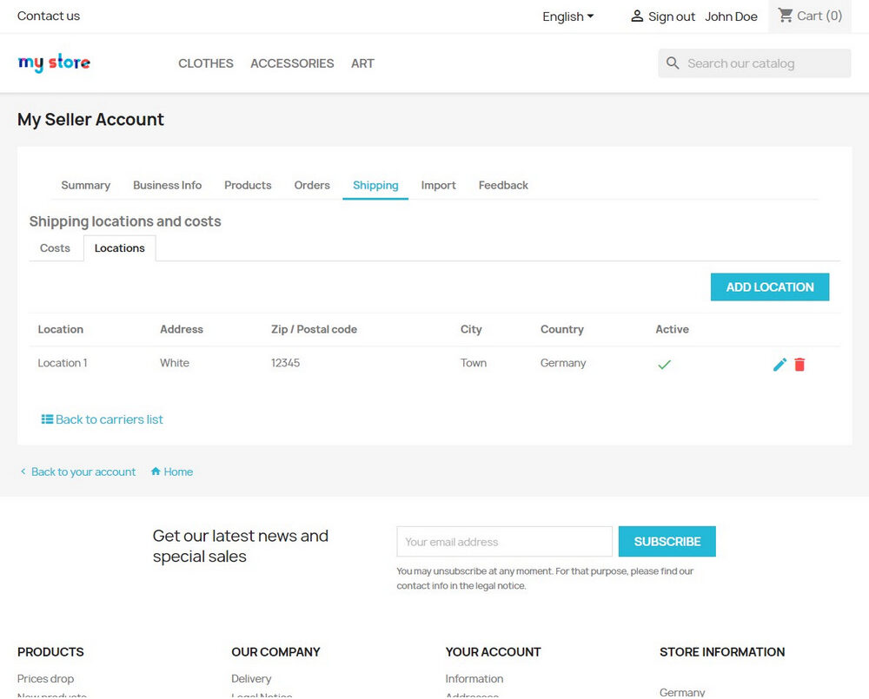Focus the Search our catalog field
Image resolution: width=869 pixels, height=699 pixels.
[754, 63]
